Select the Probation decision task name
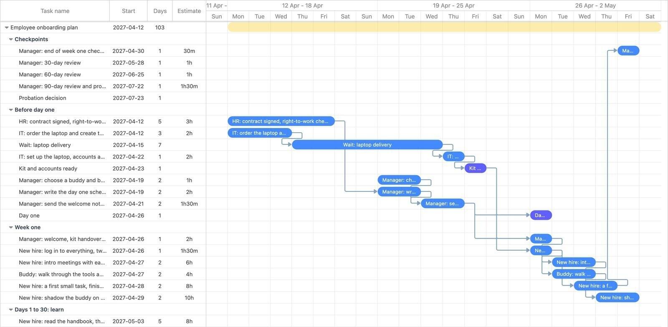Viewport: 668px width, 327px height. [43, 98]
